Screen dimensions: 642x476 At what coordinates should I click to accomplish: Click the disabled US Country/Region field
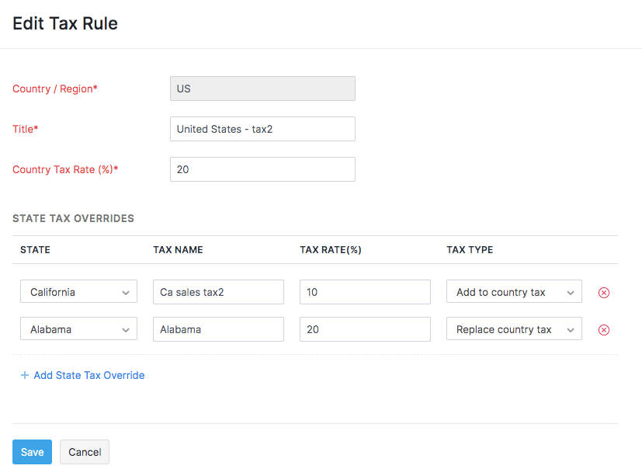tap(262, 89)
